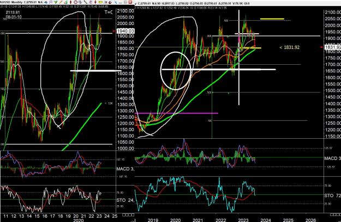Select the white vertical line on the right chart
Image resolution: width=341 pixels, height=222 pixels.
[239, 58]
